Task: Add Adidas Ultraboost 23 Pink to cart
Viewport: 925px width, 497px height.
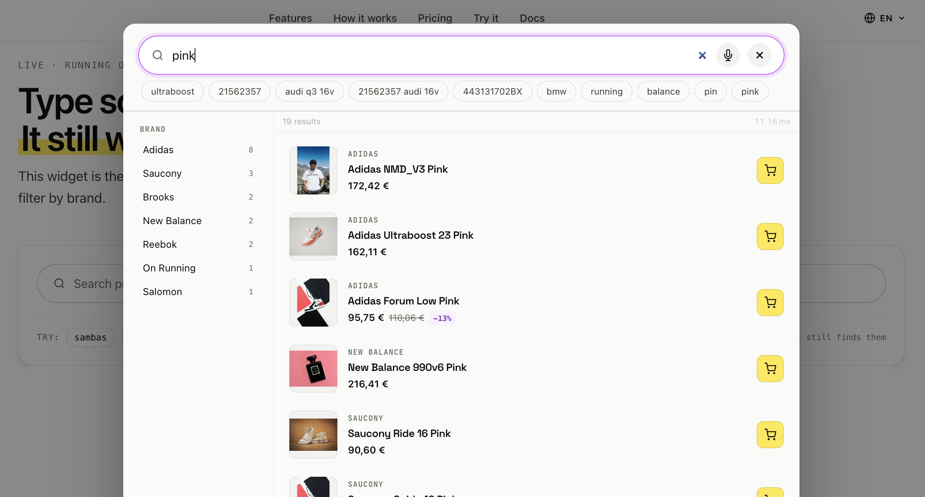Action: pos(770,236)
